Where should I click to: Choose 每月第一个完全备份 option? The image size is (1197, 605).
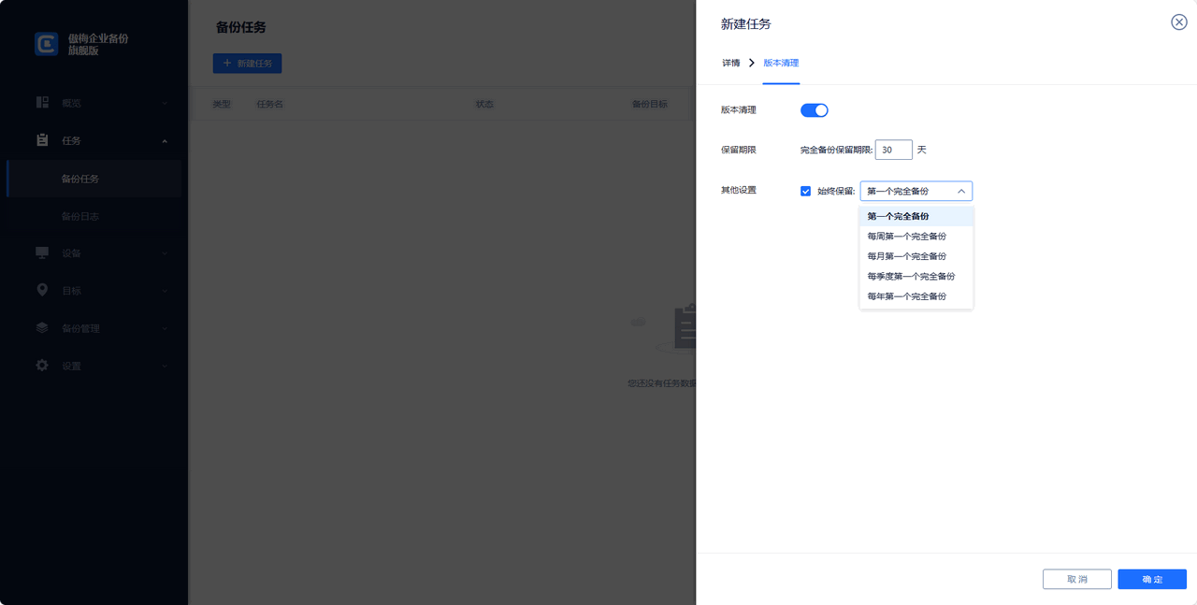[906, 256]
